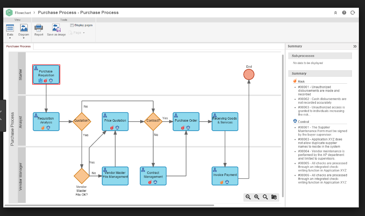Click the red End event circle
The image size is (365, 216).
click(249, 74)
